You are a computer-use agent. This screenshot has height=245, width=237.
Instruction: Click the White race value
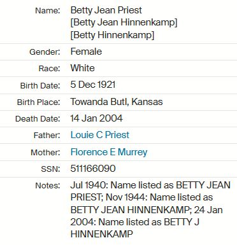(83, 68)
